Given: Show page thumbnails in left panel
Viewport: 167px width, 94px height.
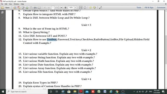Looking at the screenshot, I should [2, 13].
